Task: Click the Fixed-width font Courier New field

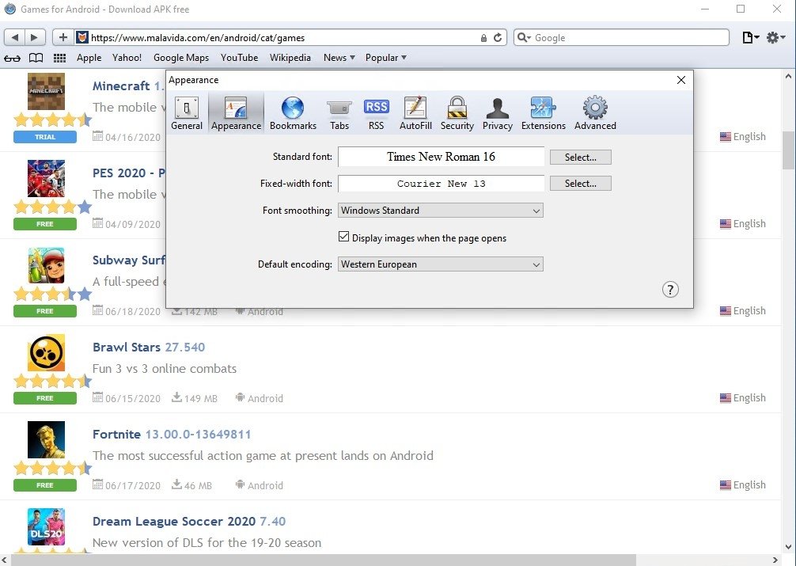Action: click(442, 184)
